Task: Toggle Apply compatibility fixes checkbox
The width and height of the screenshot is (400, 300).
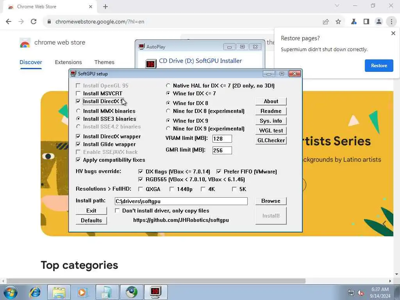Action: click(78, 160)
